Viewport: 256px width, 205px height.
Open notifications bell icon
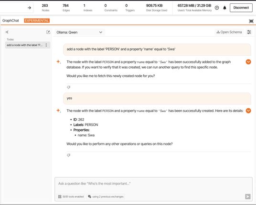tap(224, 8)
